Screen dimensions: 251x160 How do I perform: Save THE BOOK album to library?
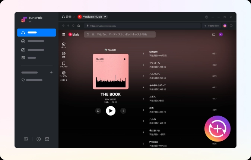(x=98, y=111)
